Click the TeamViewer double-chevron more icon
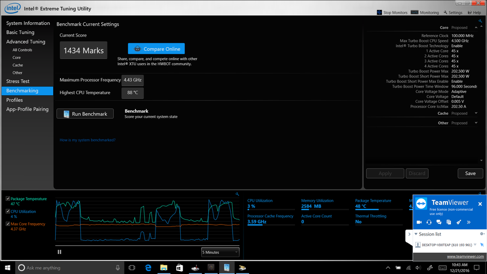The width and height of the screenshot is (487, 274). (x=468, y=222)
